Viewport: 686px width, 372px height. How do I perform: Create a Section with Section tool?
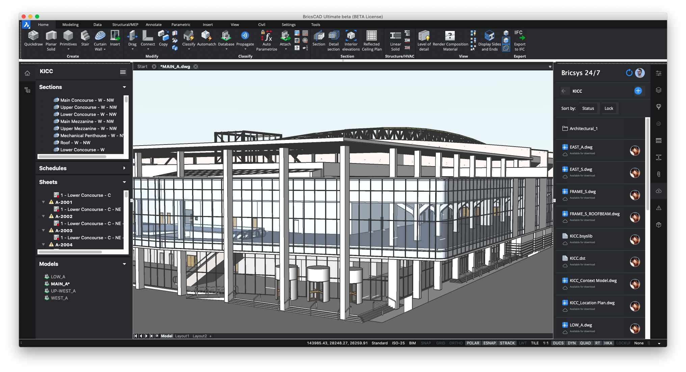pyautogui.click(x=319, y=39)
